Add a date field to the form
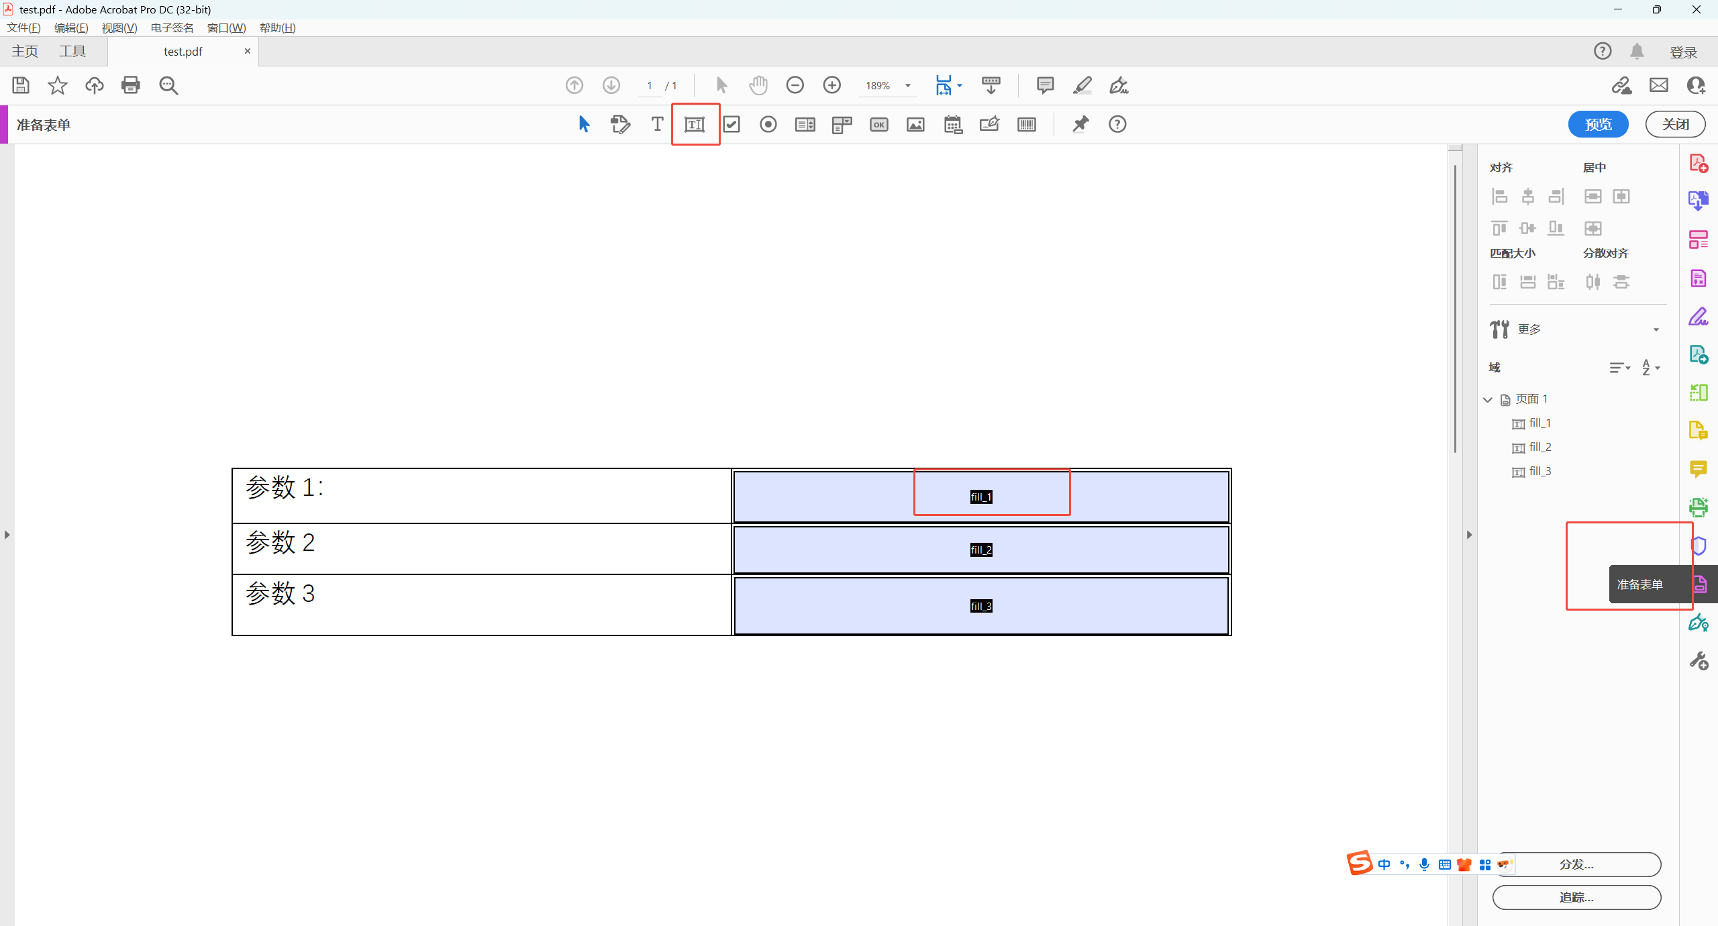The image size is (1718, 926). tap(953, 124)
